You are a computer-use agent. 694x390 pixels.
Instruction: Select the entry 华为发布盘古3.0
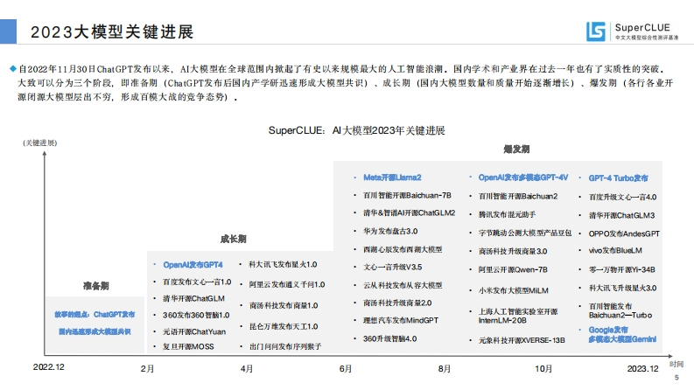click(390, 231)
